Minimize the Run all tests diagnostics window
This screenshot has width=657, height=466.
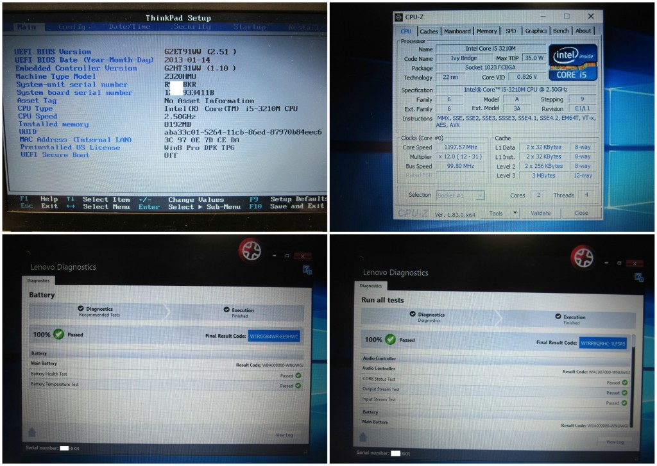point(606,263)
